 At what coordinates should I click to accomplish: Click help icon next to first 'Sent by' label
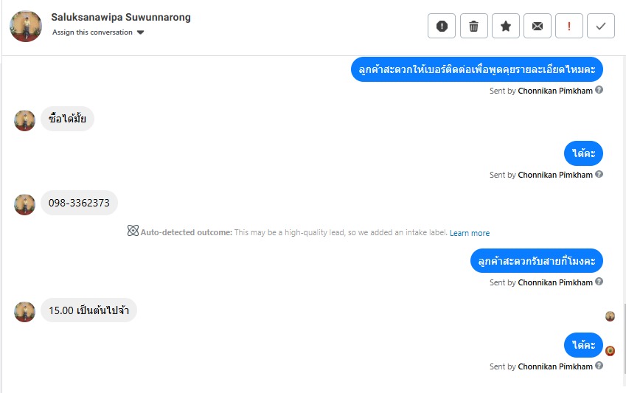click(599, 90)
